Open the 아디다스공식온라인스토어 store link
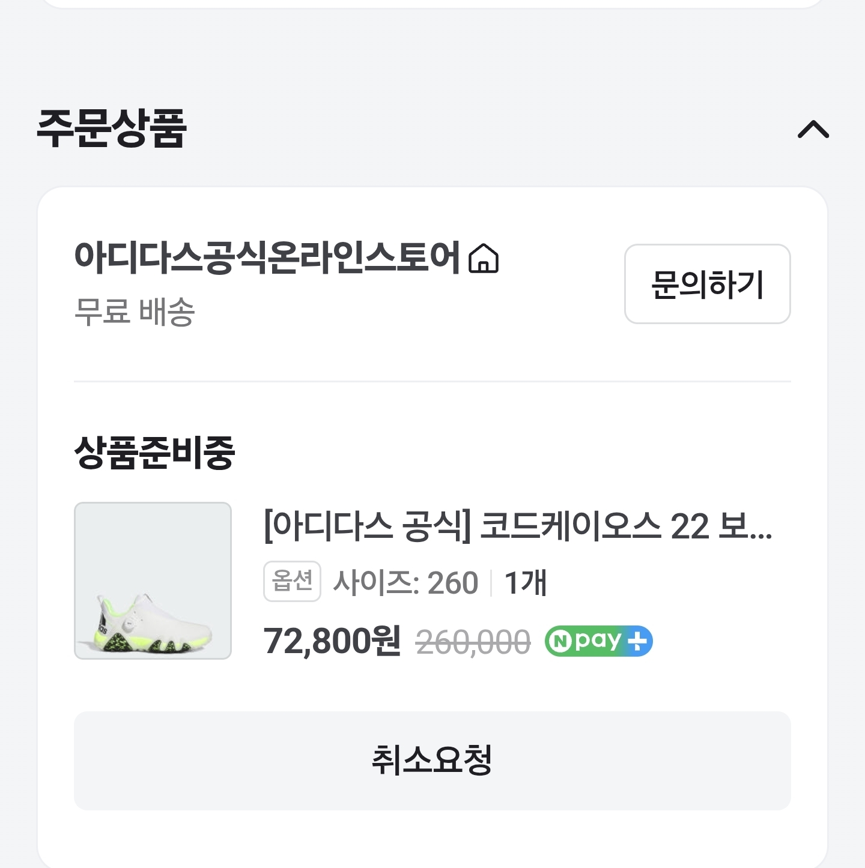Viewport: 865px width, 868px height. pos(267,258)
